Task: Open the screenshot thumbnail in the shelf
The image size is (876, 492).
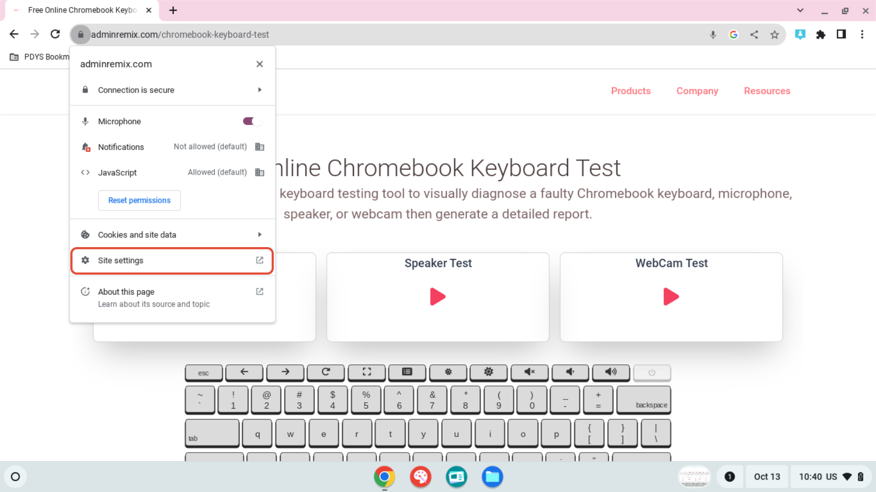Action: [695, 477]
